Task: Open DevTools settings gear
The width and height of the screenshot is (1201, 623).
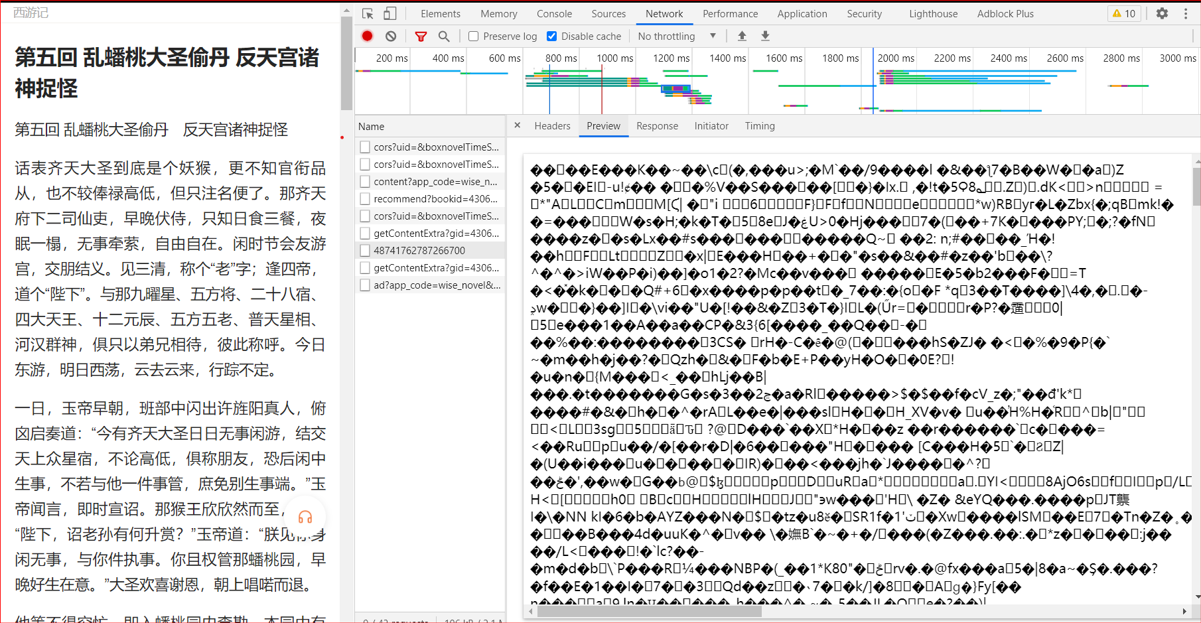Action: click(1162, 13)
